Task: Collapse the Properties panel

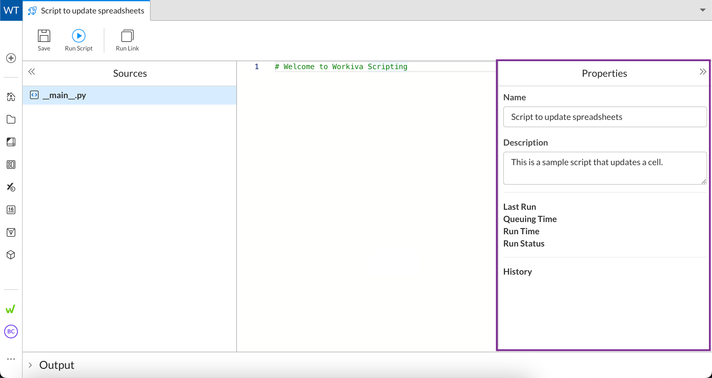Action: click(x=703, y=72)
